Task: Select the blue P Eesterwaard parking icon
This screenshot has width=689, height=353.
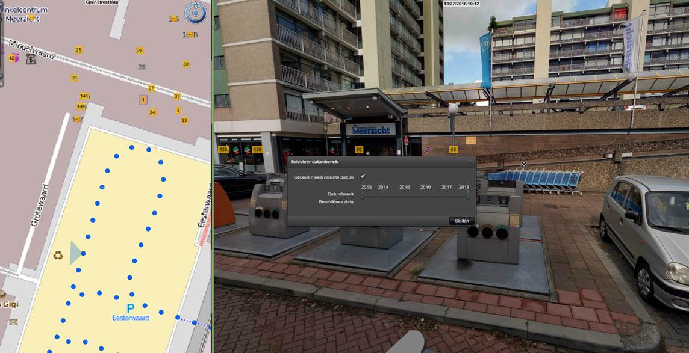Action: [x=131, y=308]
